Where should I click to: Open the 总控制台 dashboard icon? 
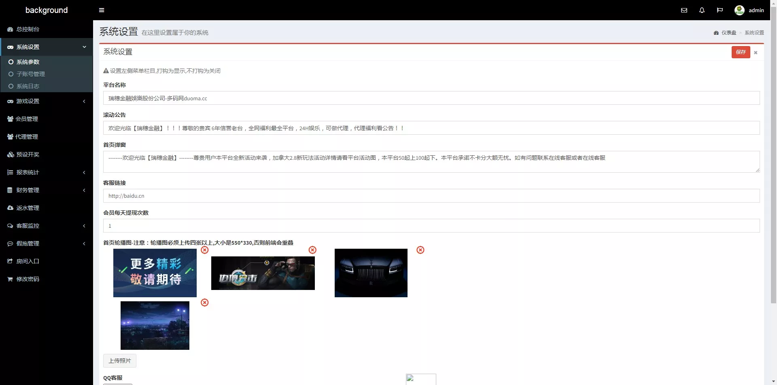tap(10, 29)
